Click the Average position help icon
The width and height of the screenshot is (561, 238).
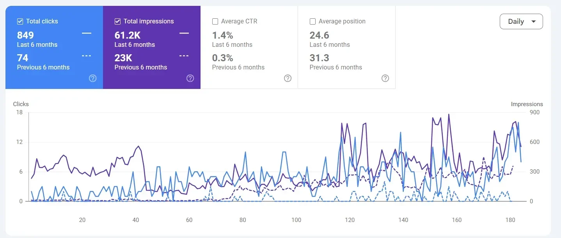pyautogui.click(x=385, y=78)
